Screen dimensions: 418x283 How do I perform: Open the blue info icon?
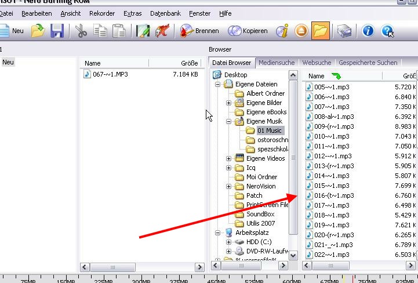368,31
